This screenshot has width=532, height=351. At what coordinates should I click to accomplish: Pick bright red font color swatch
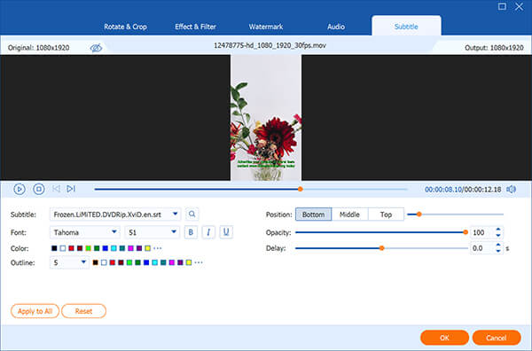[x=71, y=248]
